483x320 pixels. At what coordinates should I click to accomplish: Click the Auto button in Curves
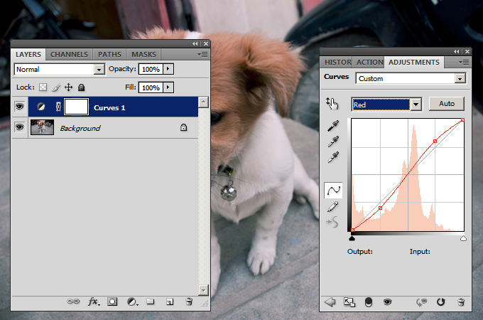[446, 104]
